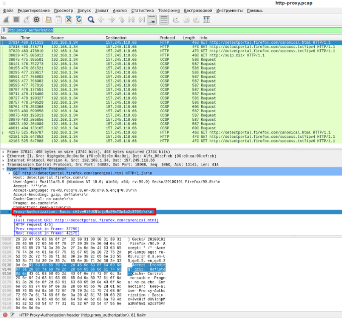This screenshot has height=318, width=342.
Task: Start capturing packets with shark fin icon
Action: tap(6, 20)
